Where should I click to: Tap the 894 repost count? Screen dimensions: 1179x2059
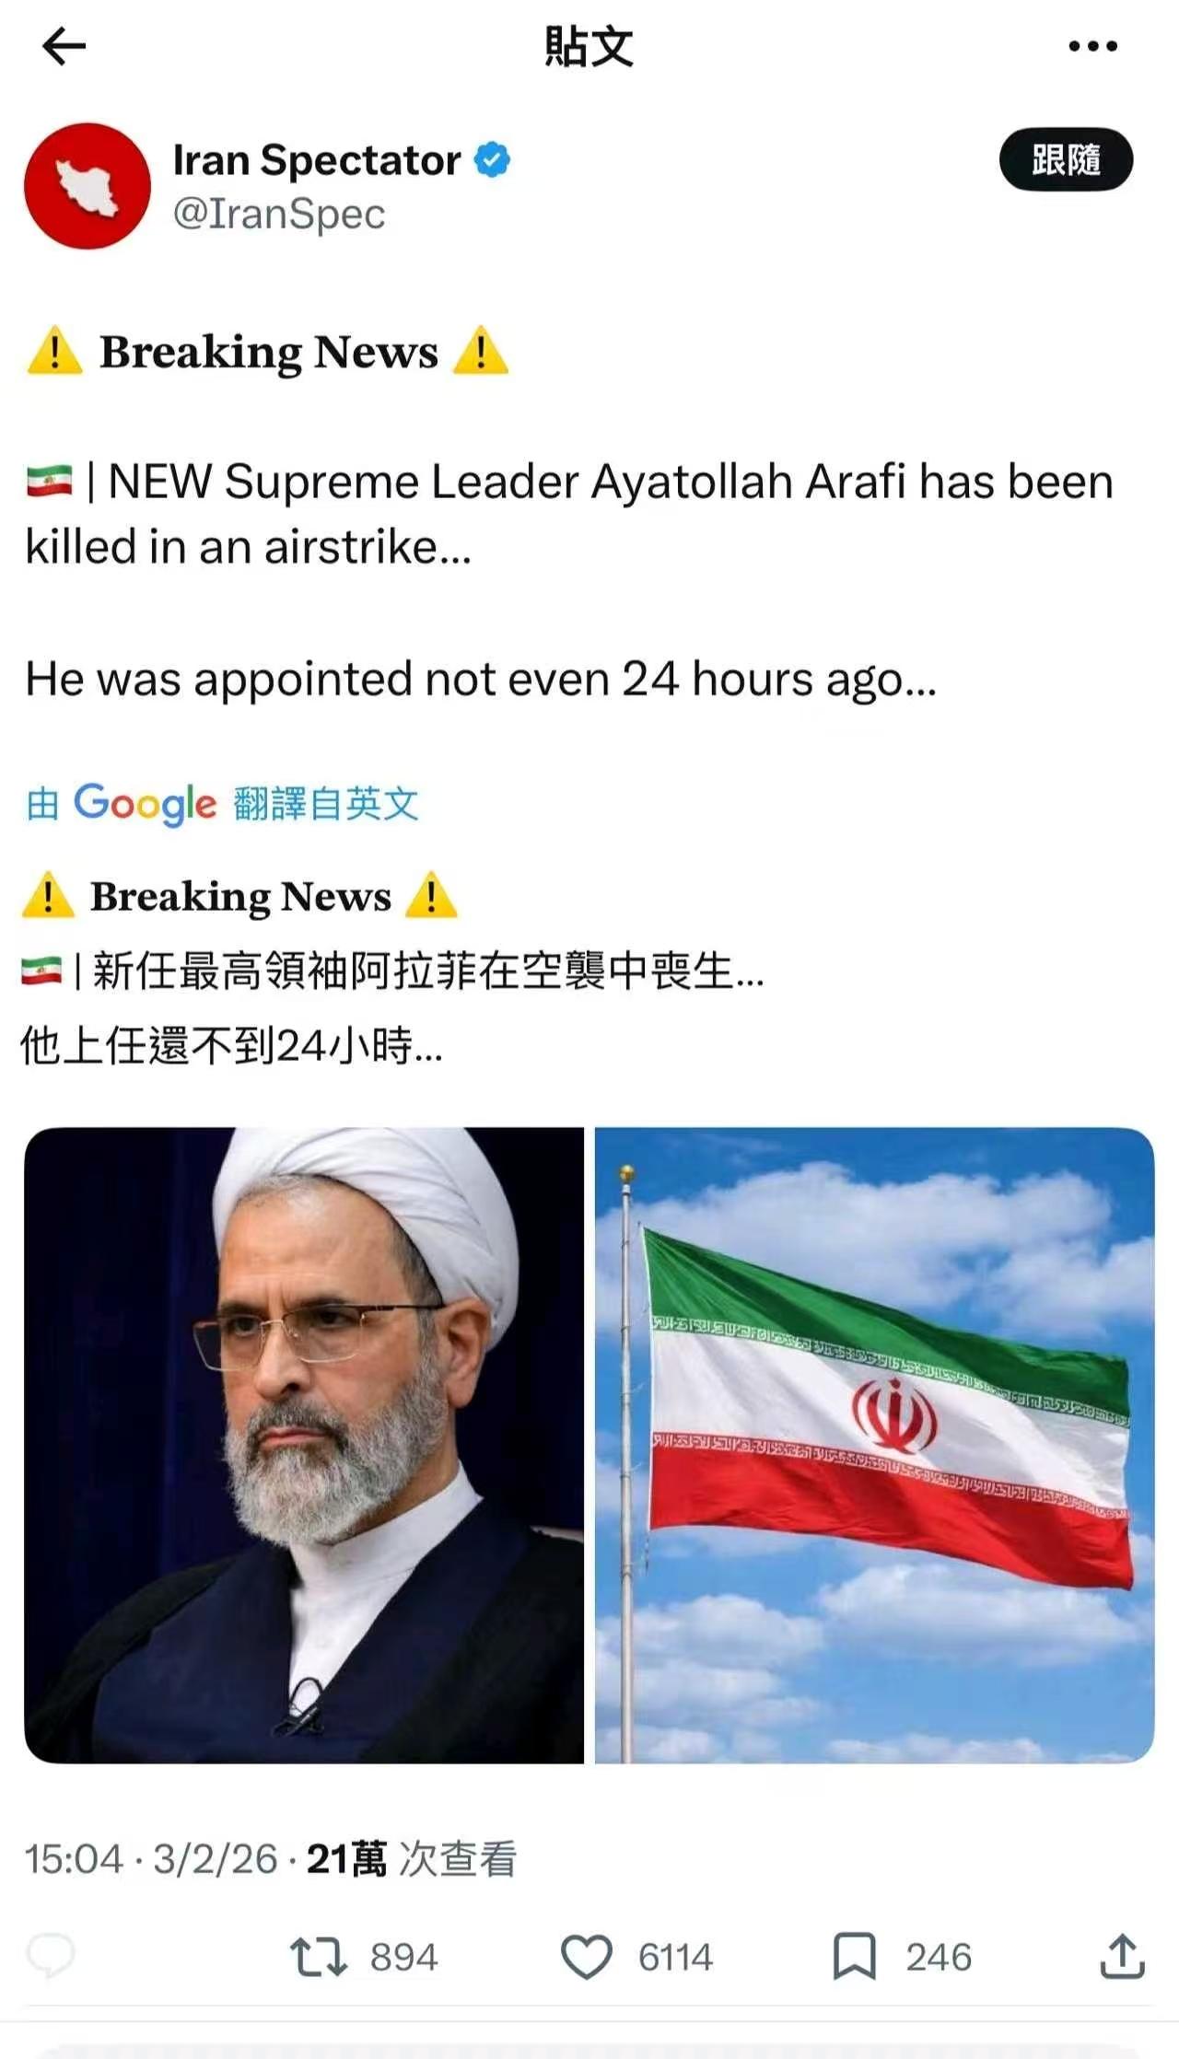click(403, 1958)
